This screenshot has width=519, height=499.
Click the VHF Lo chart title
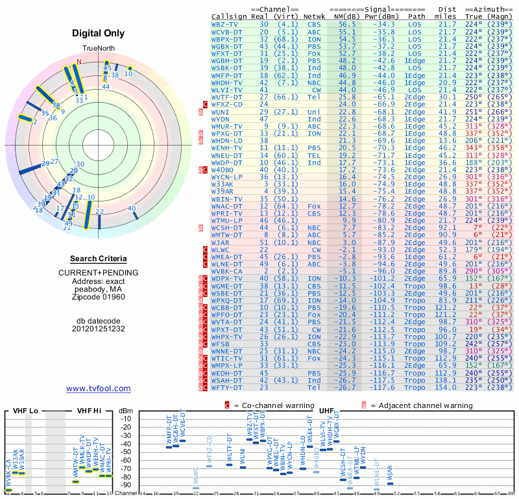coord(25,411)
